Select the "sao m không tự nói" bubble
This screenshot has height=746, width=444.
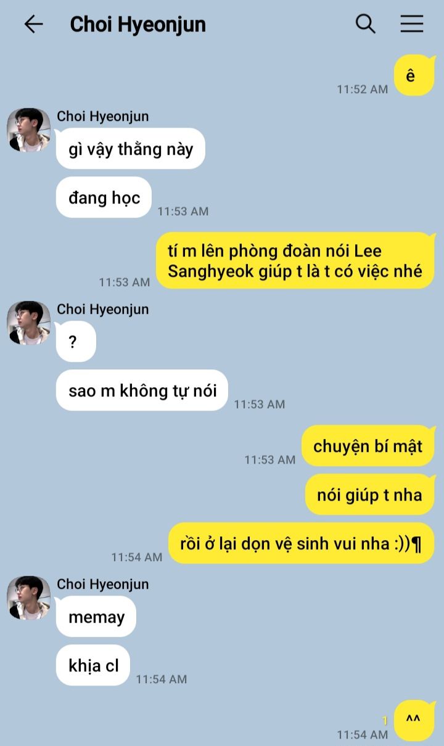click(142, 390)
